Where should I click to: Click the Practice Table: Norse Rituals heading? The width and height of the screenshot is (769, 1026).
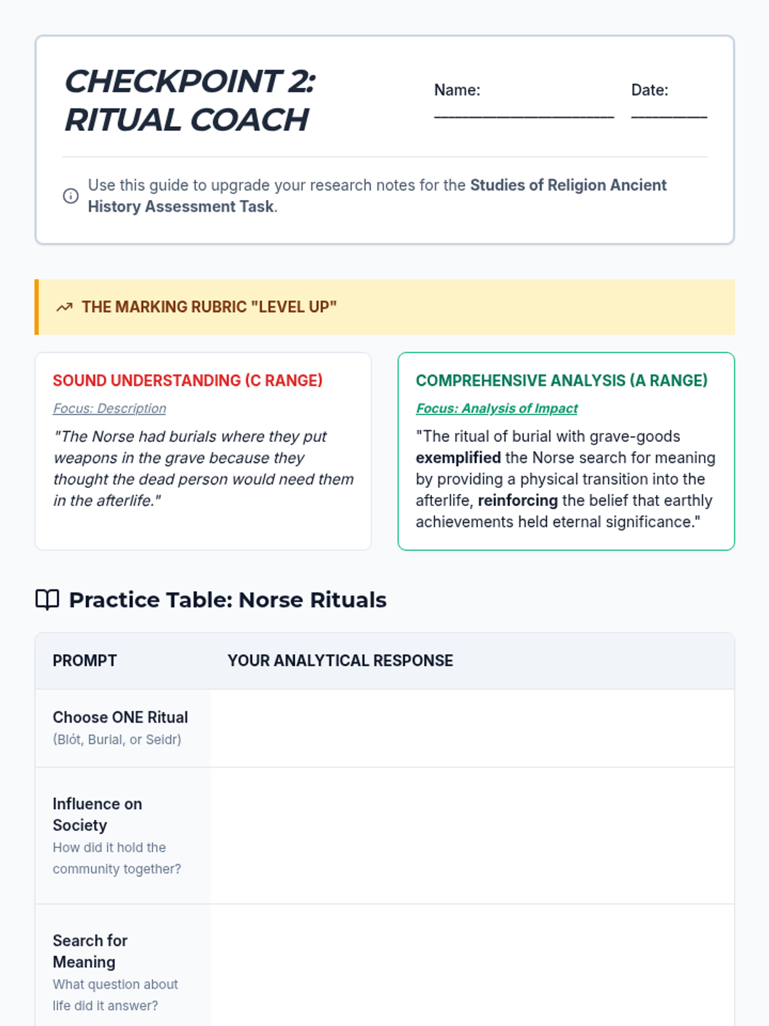pos(227,600)
